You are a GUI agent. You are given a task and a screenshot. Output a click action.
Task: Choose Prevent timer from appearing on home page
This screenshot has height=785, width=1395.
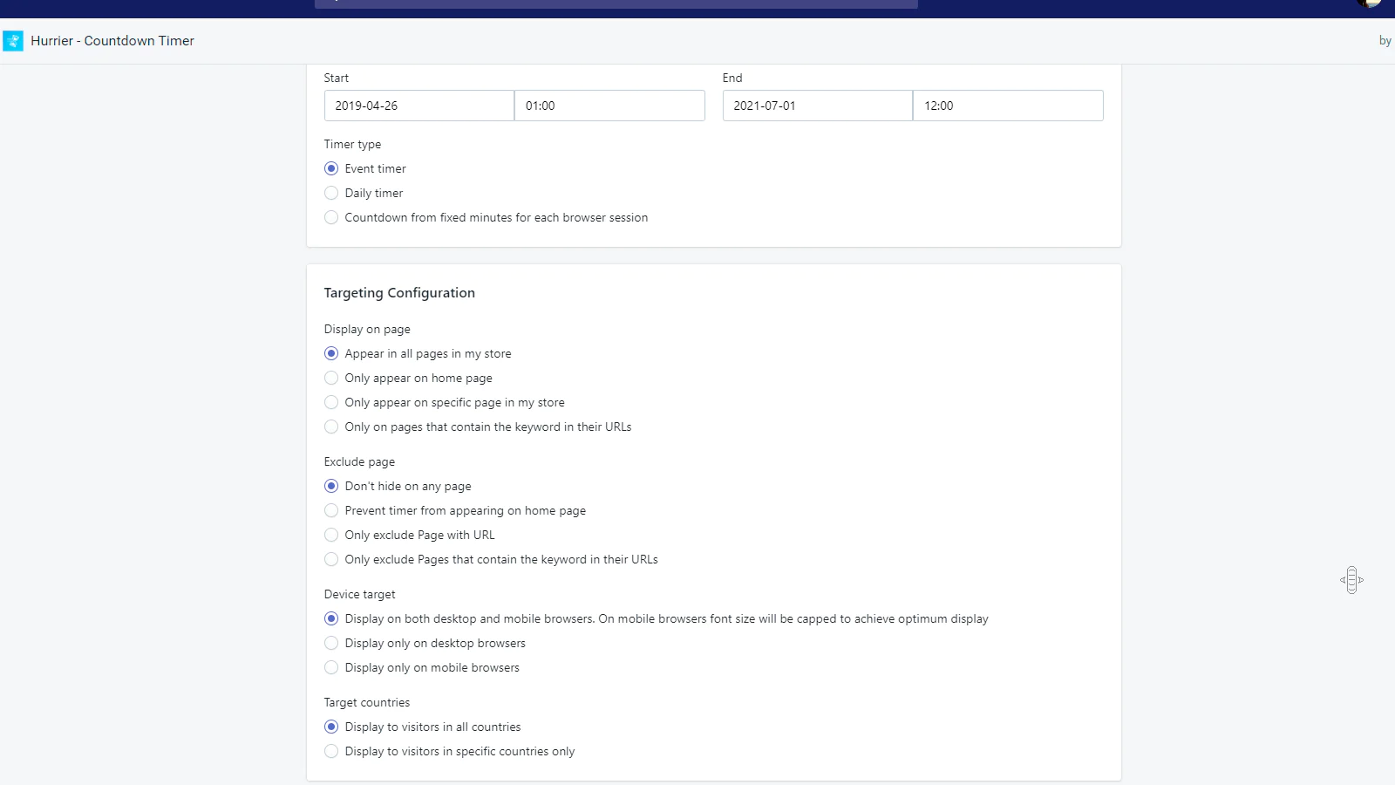pyautogui.click(x=331, y=510)
